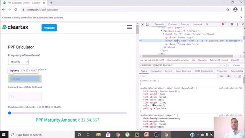The image size is (245, 138).
Task: Click the duration of investment slider handle
Action: (x=10, y=113)
